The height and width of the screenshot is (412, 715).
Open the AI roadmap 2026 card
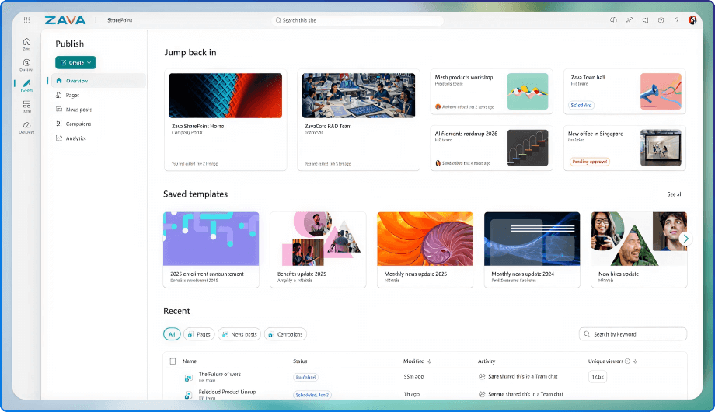pyautogui.click(x=491, y=148)
